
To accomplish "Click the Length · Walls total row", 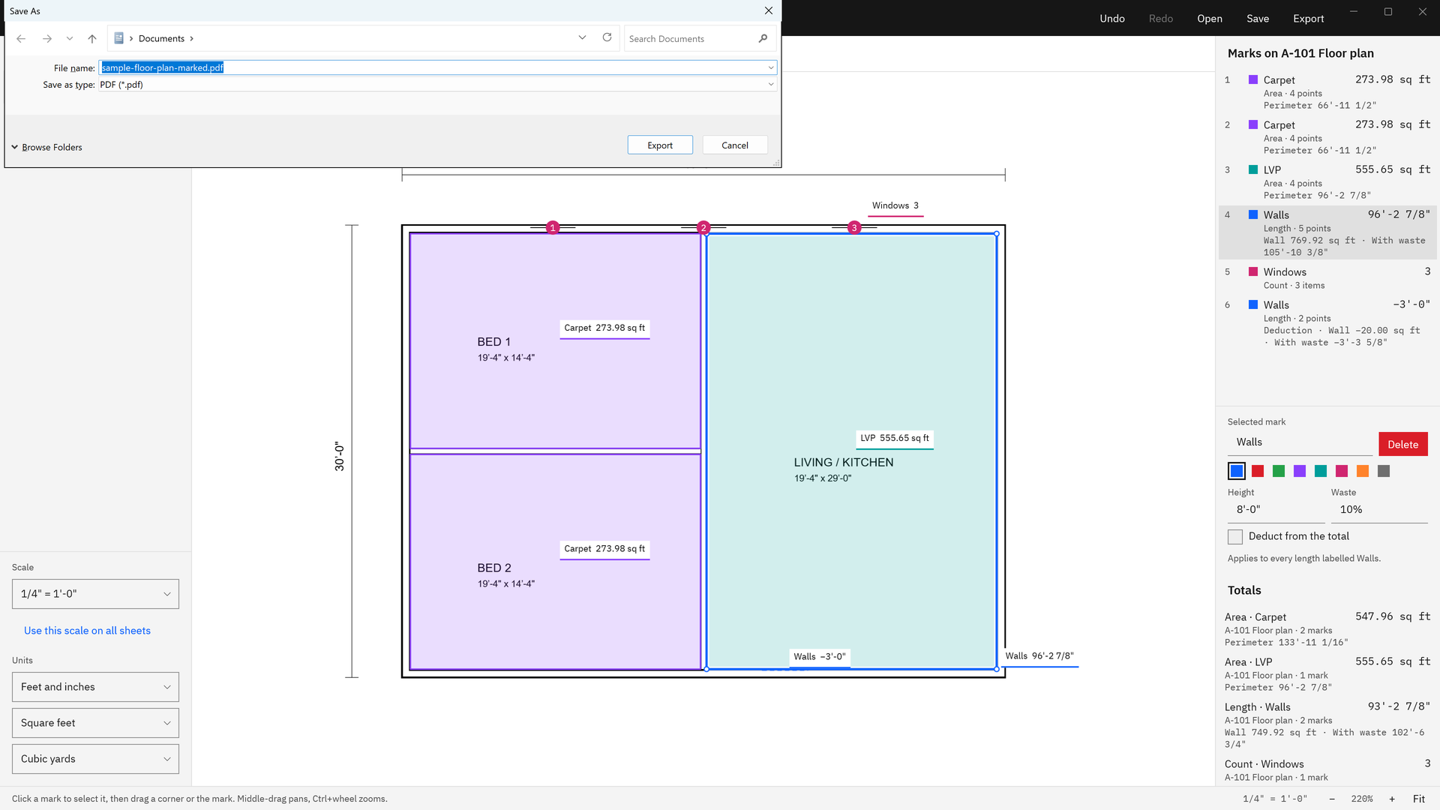I will point(1327,724).
